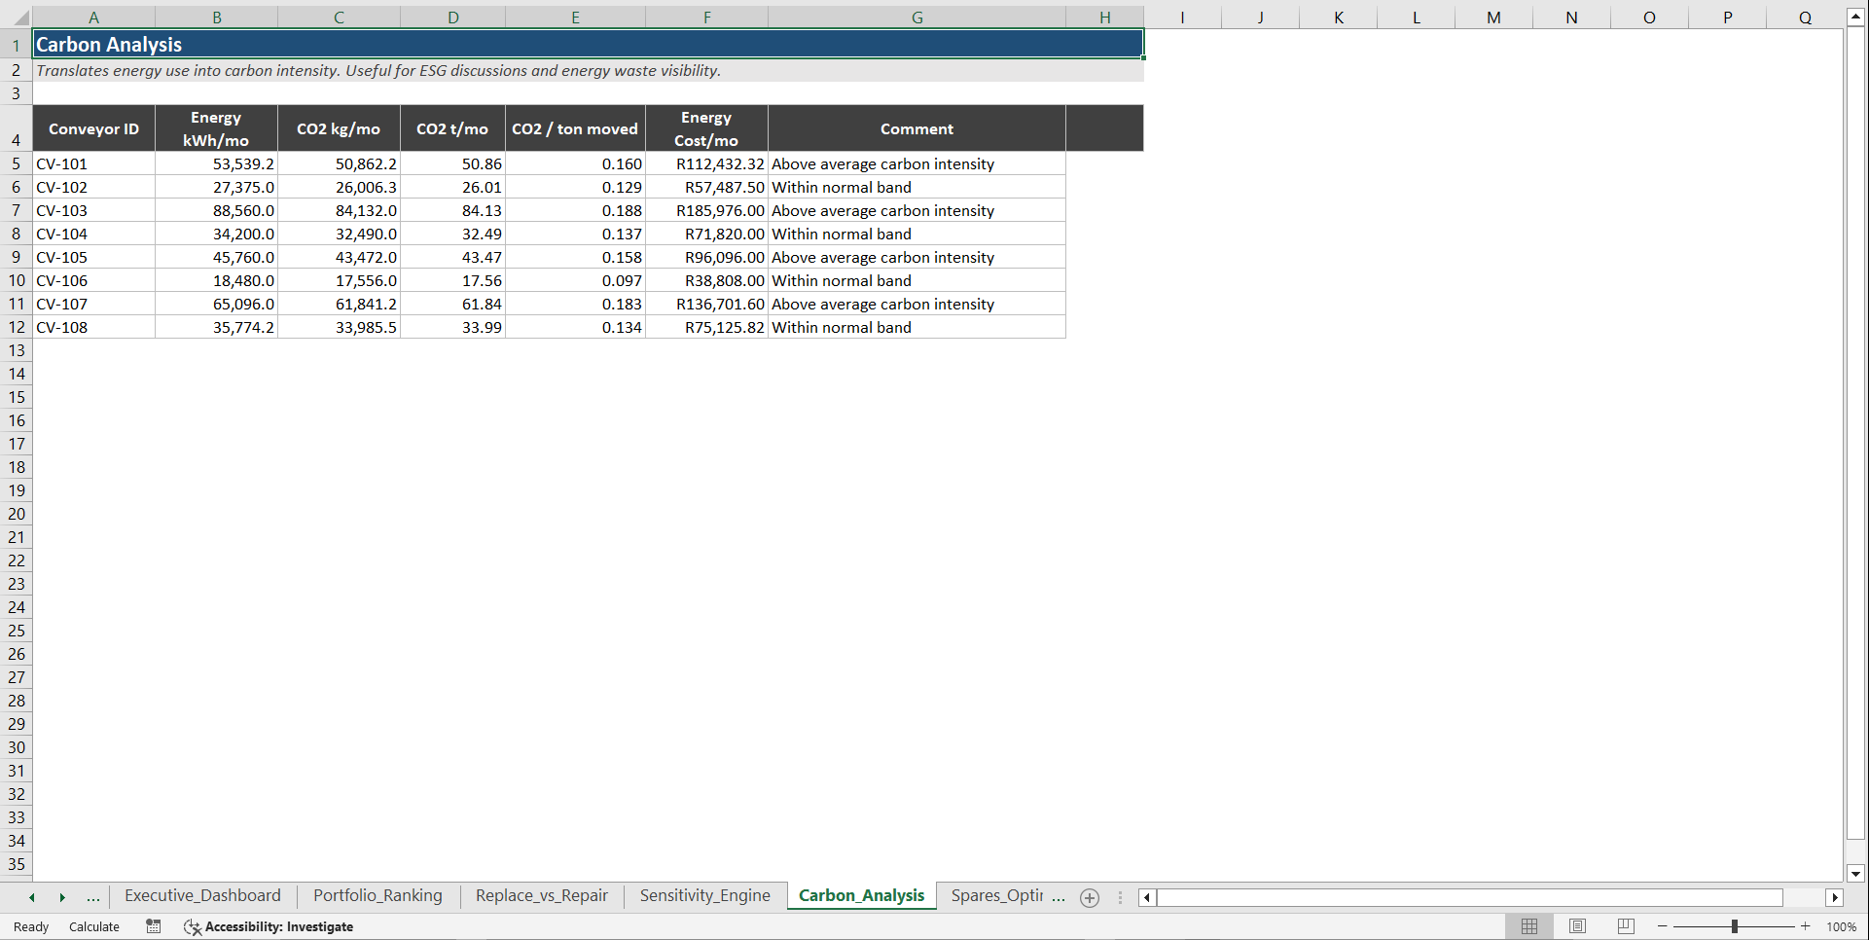The image size is (1869, 940).
Task: Click the Conveyor ID header cell
Action: tap(93, 128)
